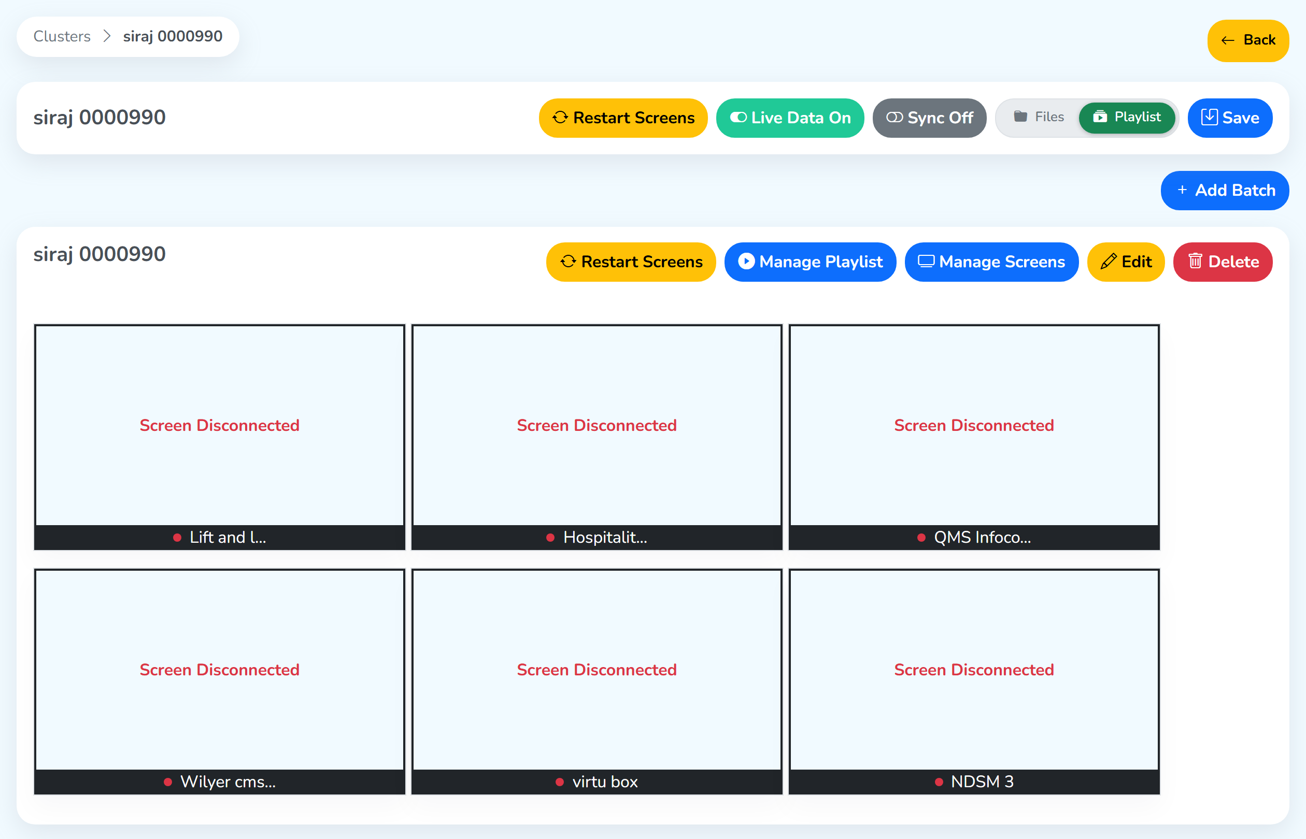
Task: Open Manage Playlist for batch
Action: (x=810, y=262)
